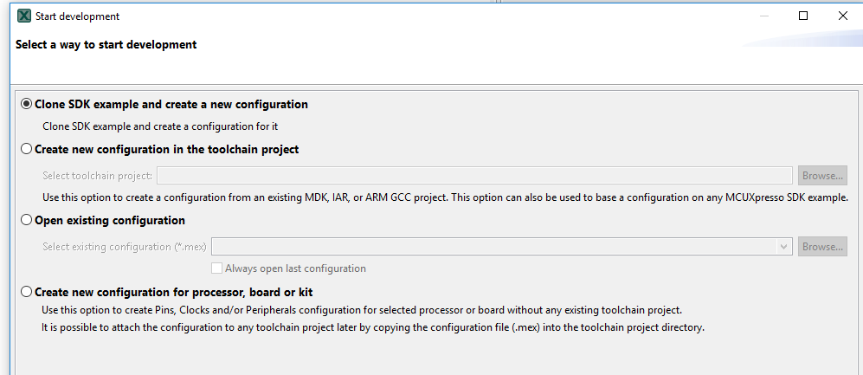Click the Start development title bar text
This screenshot has width=863, height=375.
(x=77, y=16)
